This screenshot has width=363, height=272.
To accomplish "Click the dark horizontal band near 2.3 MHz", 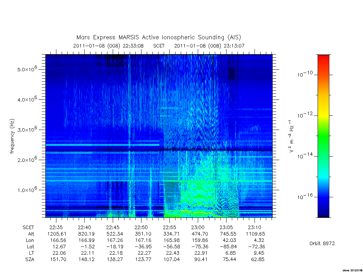I will (159, 150).
